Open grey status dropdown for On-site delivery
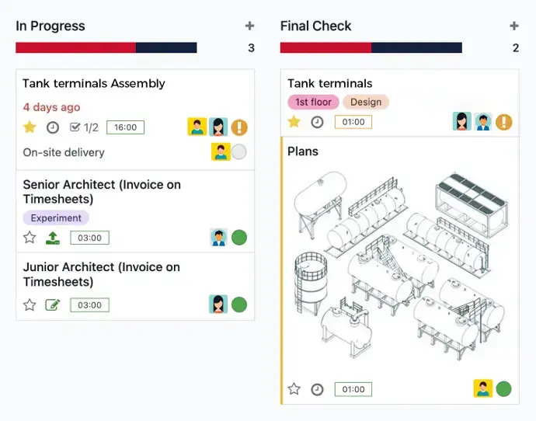The image size is (536, 421). [x=238, y=152]
